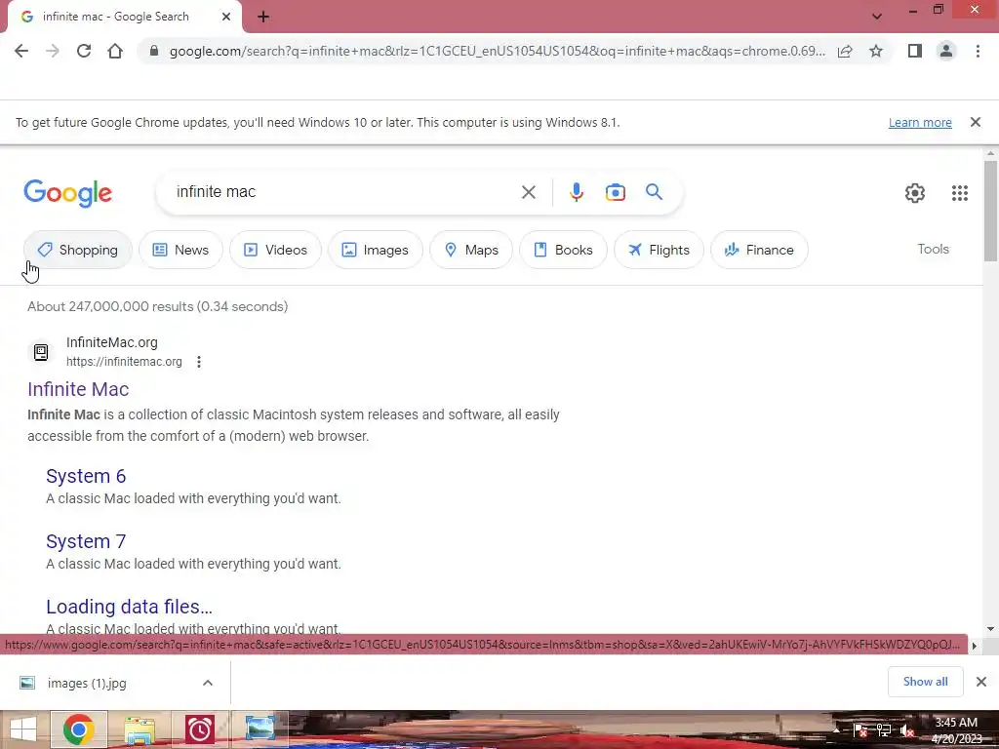
Task: Open the network status tray icon
Action: (883, 729)
